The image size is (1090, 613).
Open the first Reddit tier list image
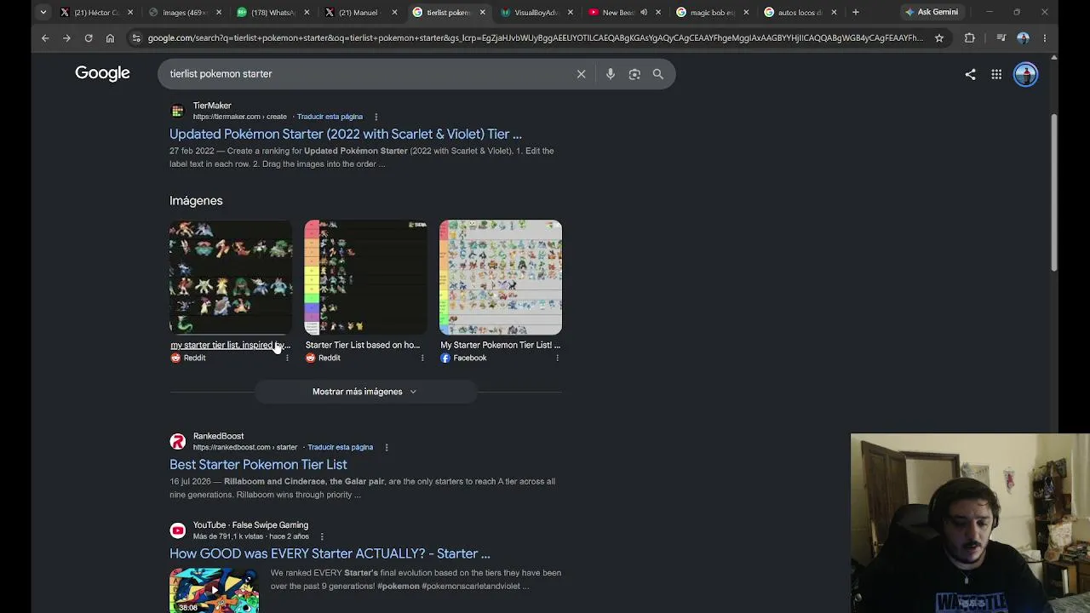tap(231, 278)
